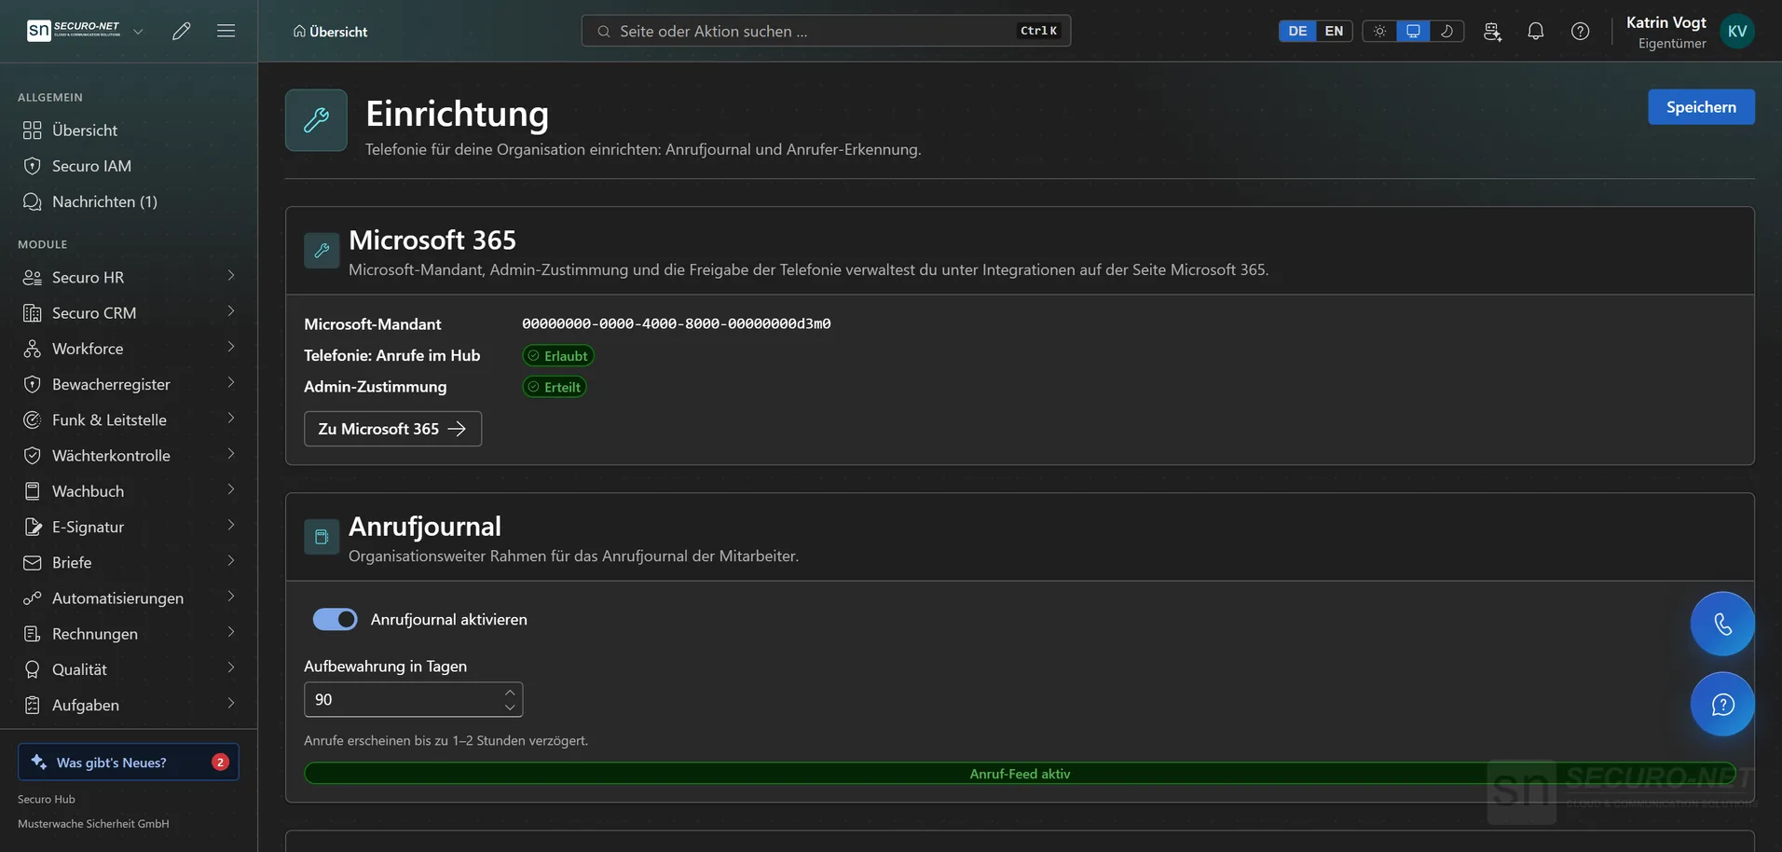This screenshot has width=1782, height=852.
Task: Open the organization switcher dropdown chevron
Action: (138, 31)
